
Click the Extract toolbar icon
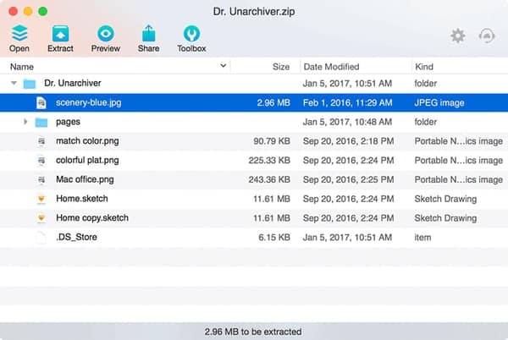coord(60,33)
